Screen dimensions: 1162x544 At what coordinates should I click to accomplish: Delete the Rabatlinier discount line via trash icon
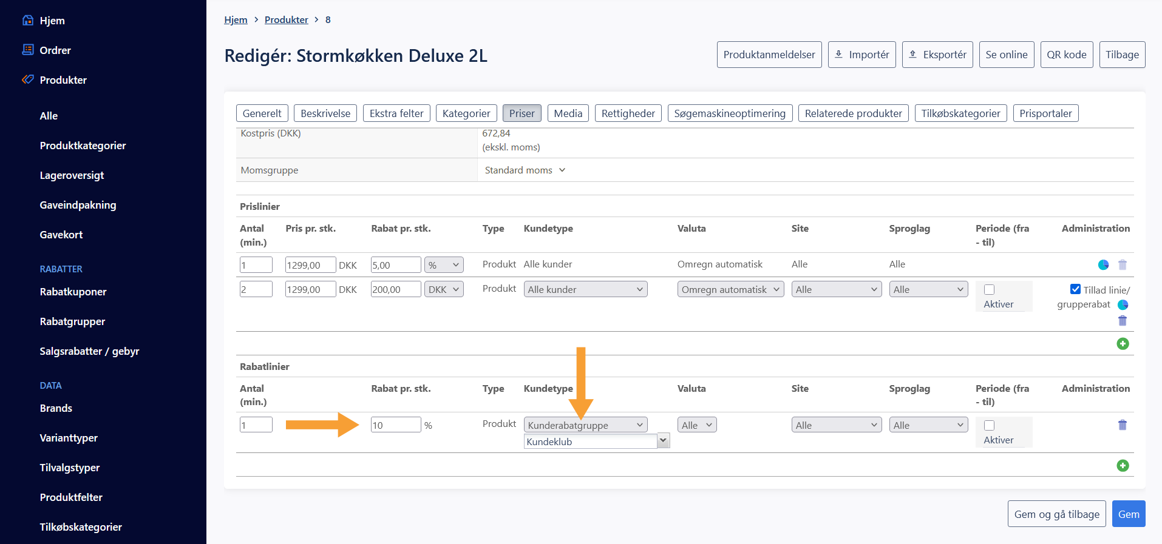(1122, 425)
